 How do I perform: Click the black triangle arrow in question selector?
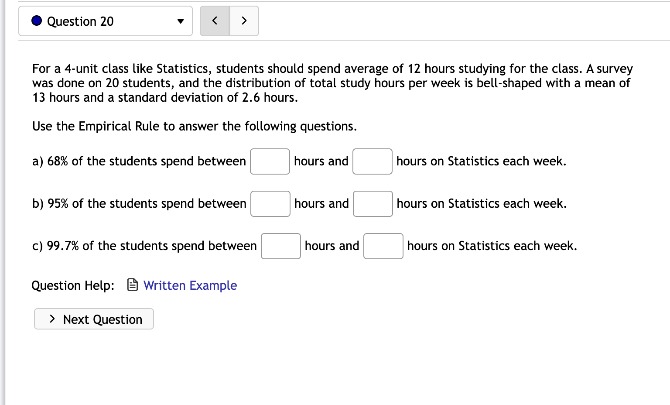pos(180,21)
